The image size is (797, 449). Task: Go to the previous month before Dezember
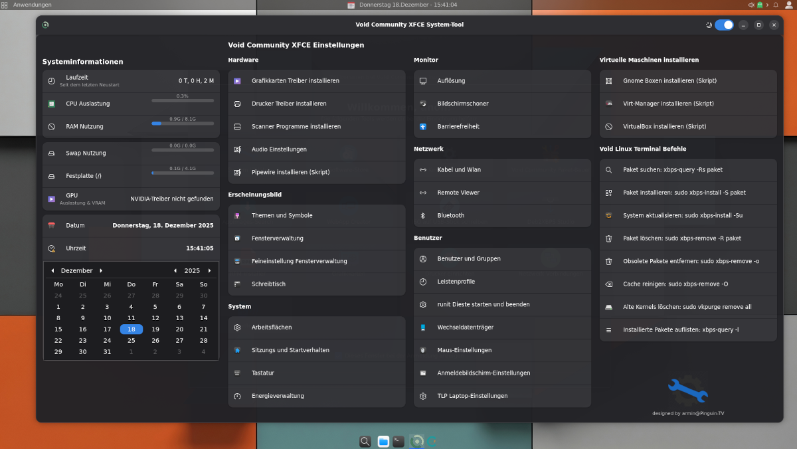(52, 271)
